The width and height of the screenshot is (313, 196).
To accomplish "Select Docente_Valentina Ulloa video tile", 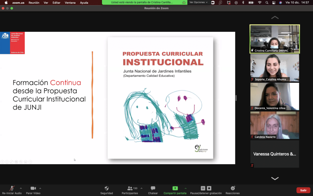I will pos(275,96).
